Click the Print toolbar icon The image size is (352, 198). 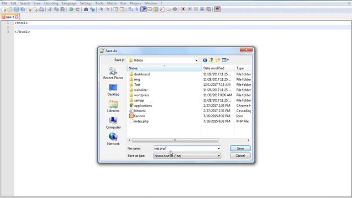(42, 9)
